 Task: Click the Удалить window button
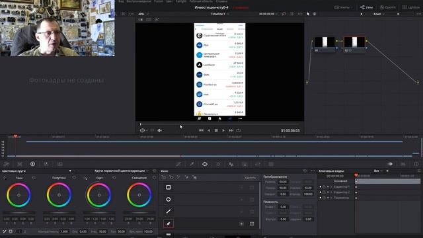coord(250,178)
